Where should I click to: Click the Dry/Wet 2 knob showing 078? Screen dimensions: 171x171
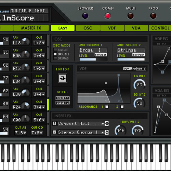pyautogui.click(x=137, y=130)
